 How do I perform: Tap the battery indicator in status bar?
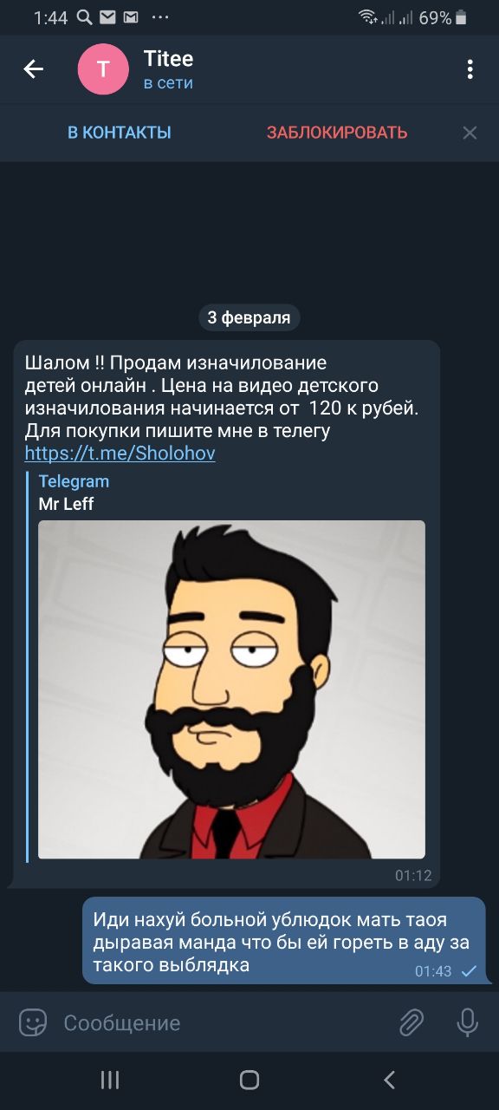(461, 17)
